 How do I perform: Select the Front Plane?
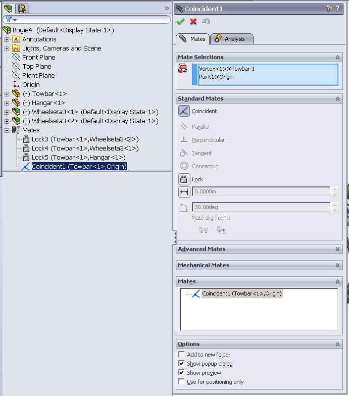[38, 58]
